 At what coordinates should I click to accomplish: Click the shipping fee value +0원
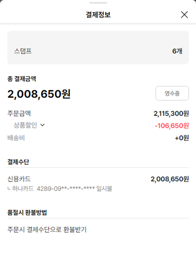[182, 138]
